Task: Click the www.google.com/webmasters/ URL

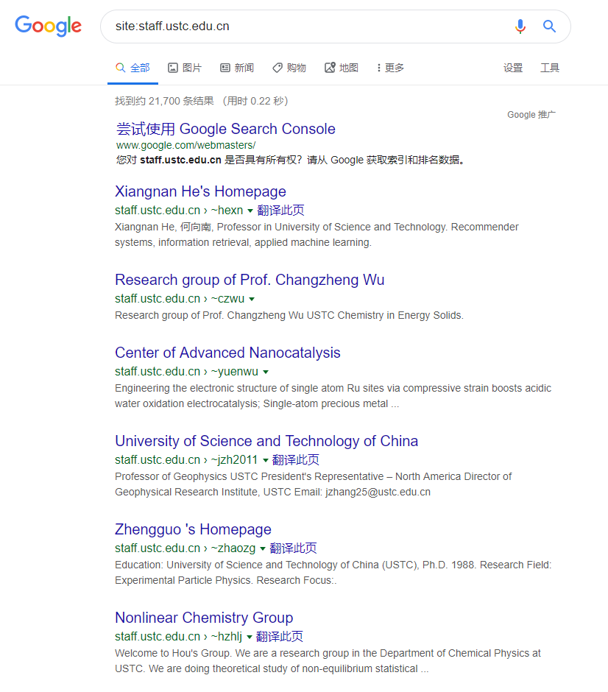Action: (185, 145)
